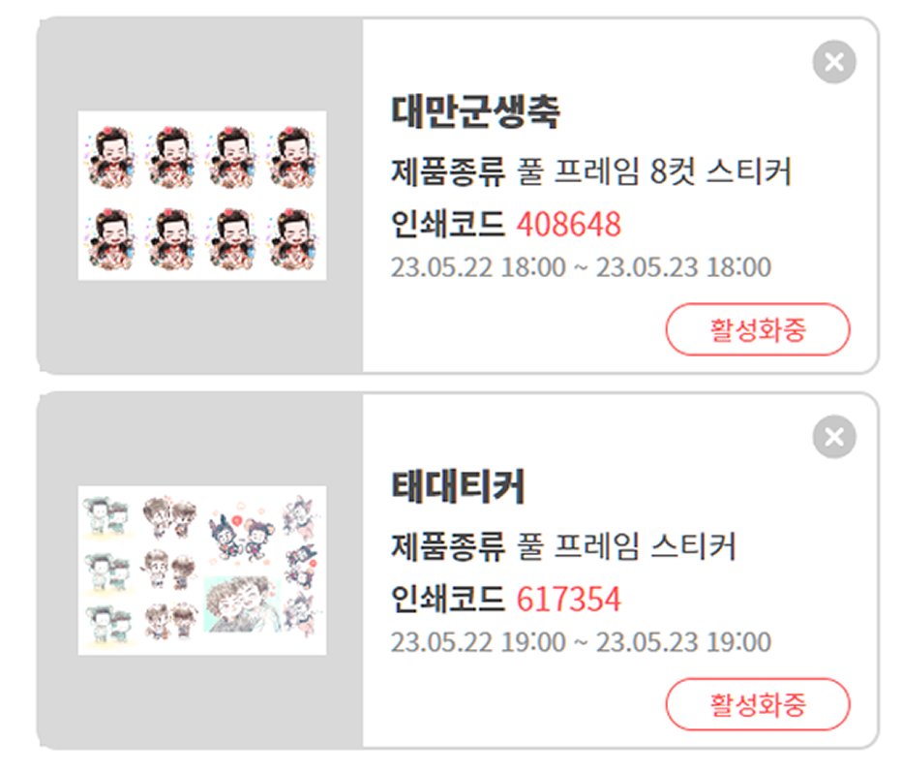Click 인쇄코드 label in second card
The width and height of the screenshot is (902, 773).
[447, 599]
